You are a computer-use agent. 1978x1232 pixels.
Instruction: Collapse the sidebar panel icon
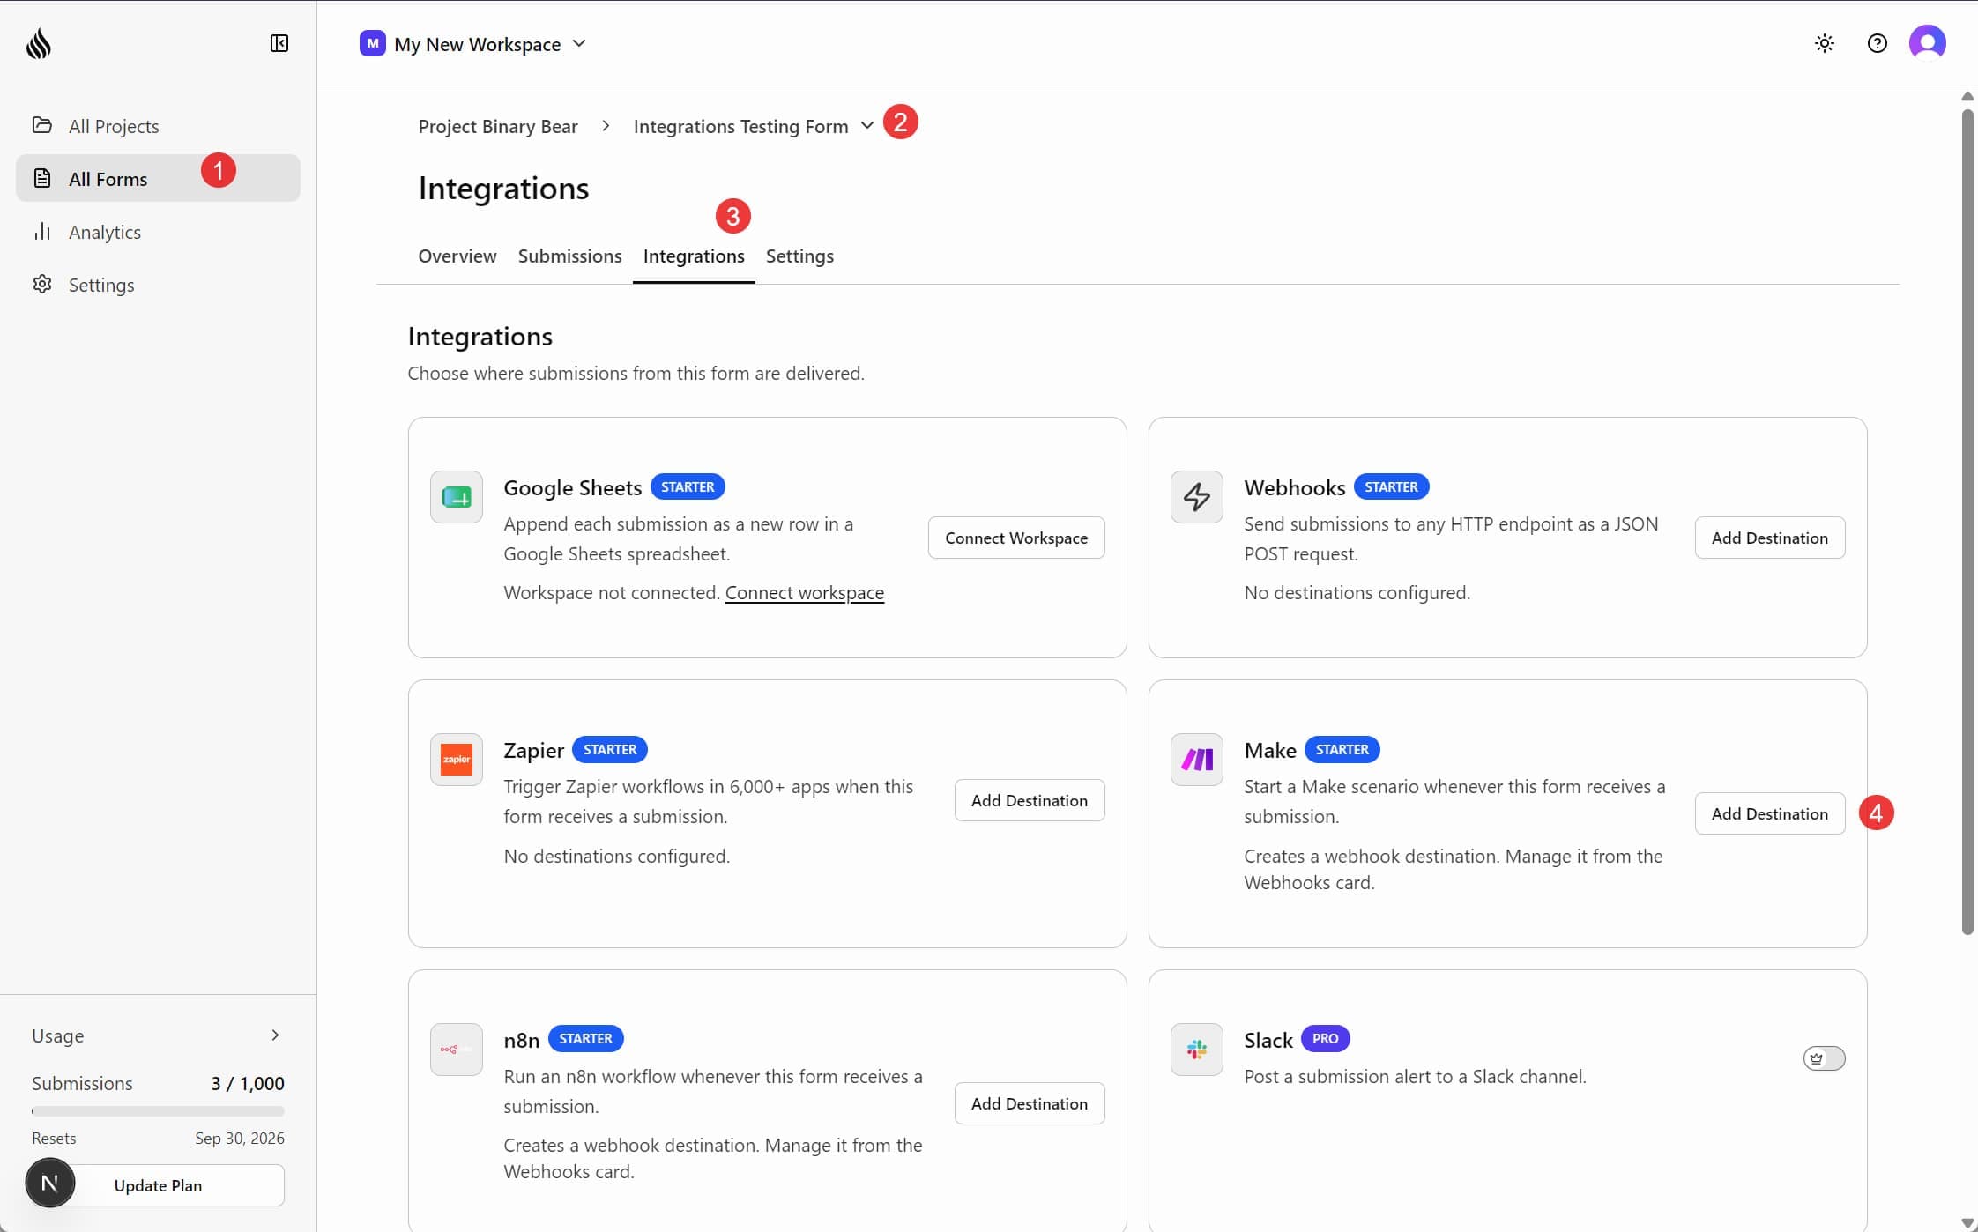click(279, 43)
